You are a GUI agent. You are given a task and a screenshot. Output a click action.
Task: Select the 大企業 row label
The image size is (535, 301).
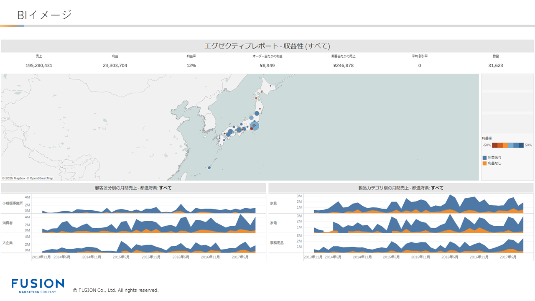8,243
